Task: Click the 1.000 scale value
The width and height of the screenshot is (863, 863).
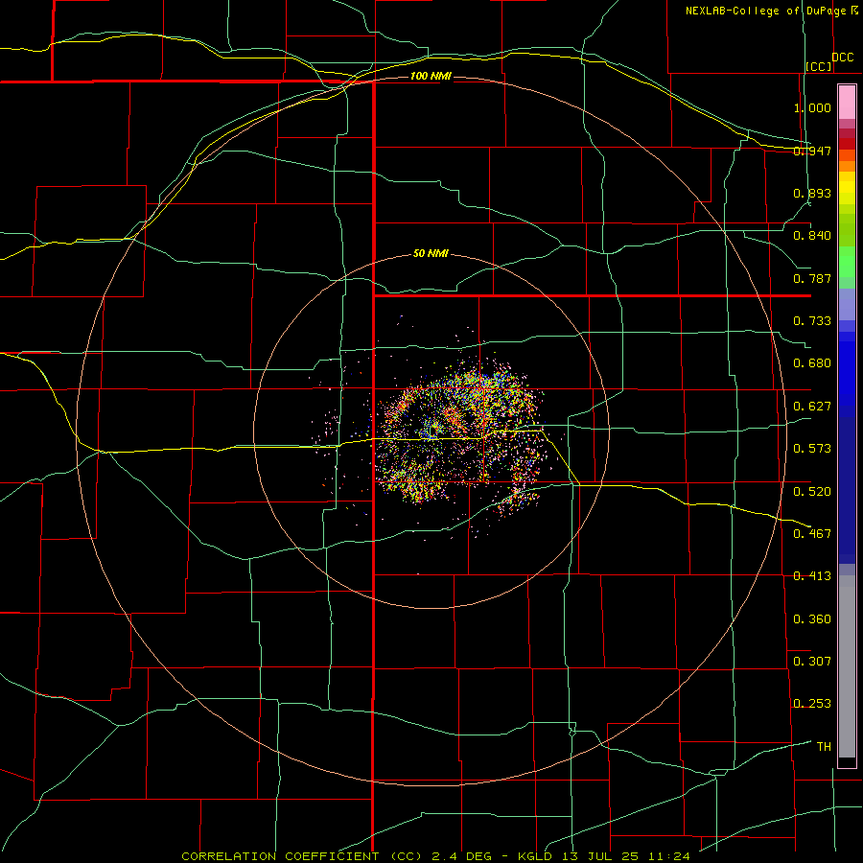Action: [812, 107]
